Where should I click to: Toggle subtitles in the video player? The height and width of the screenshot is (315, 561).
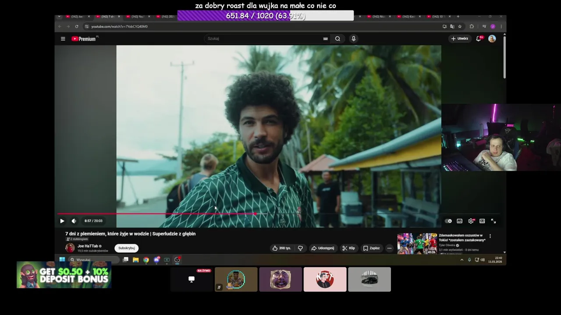tap(459, 221)
